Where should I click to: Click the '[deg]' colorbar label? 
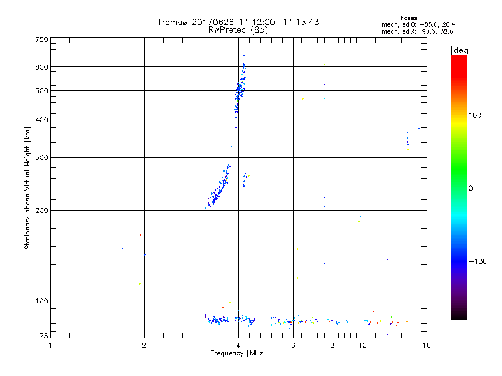coord(461,50)
